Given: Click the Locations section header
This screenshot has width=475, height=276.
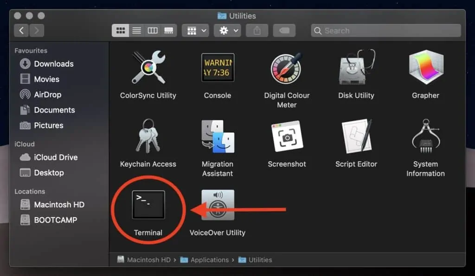Looking at the screenshot, I should [x=30, y=191].
